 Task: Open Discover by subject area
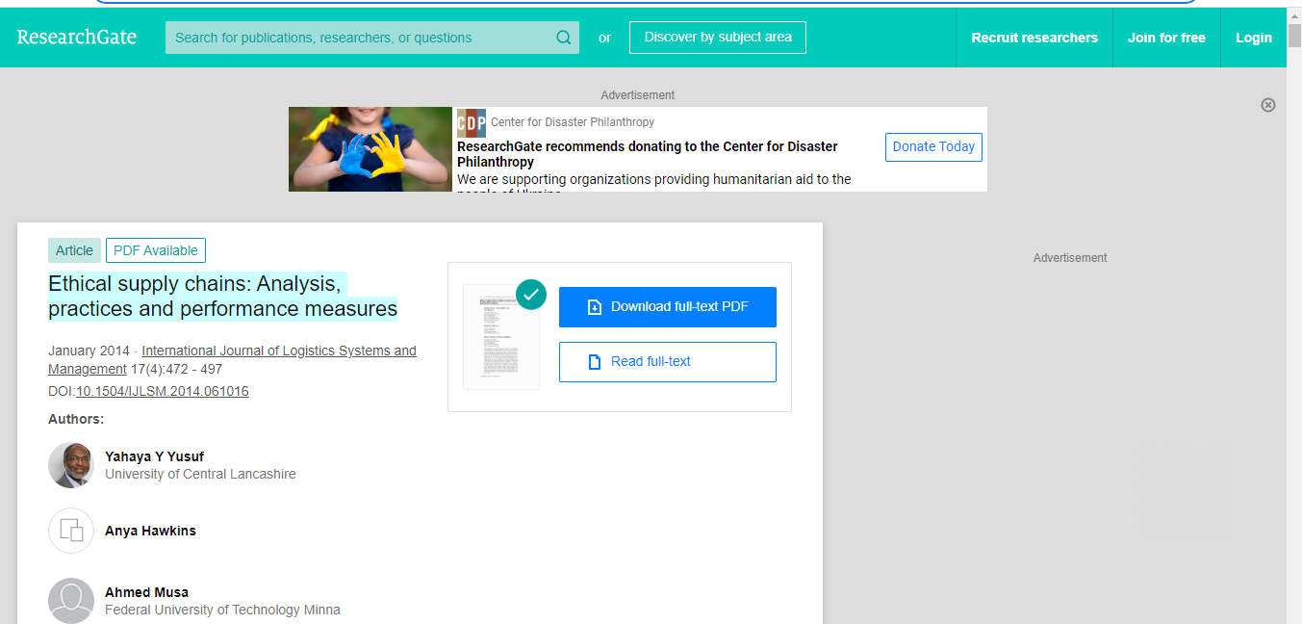(x=718, y=38)
